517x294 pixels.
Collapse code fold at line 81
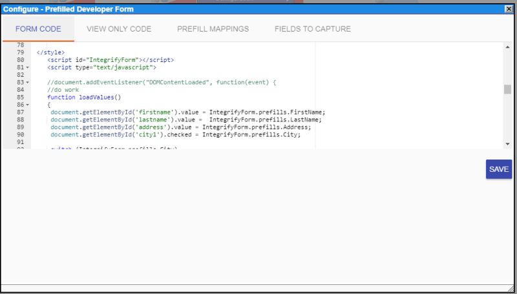(x=27, y=68)
